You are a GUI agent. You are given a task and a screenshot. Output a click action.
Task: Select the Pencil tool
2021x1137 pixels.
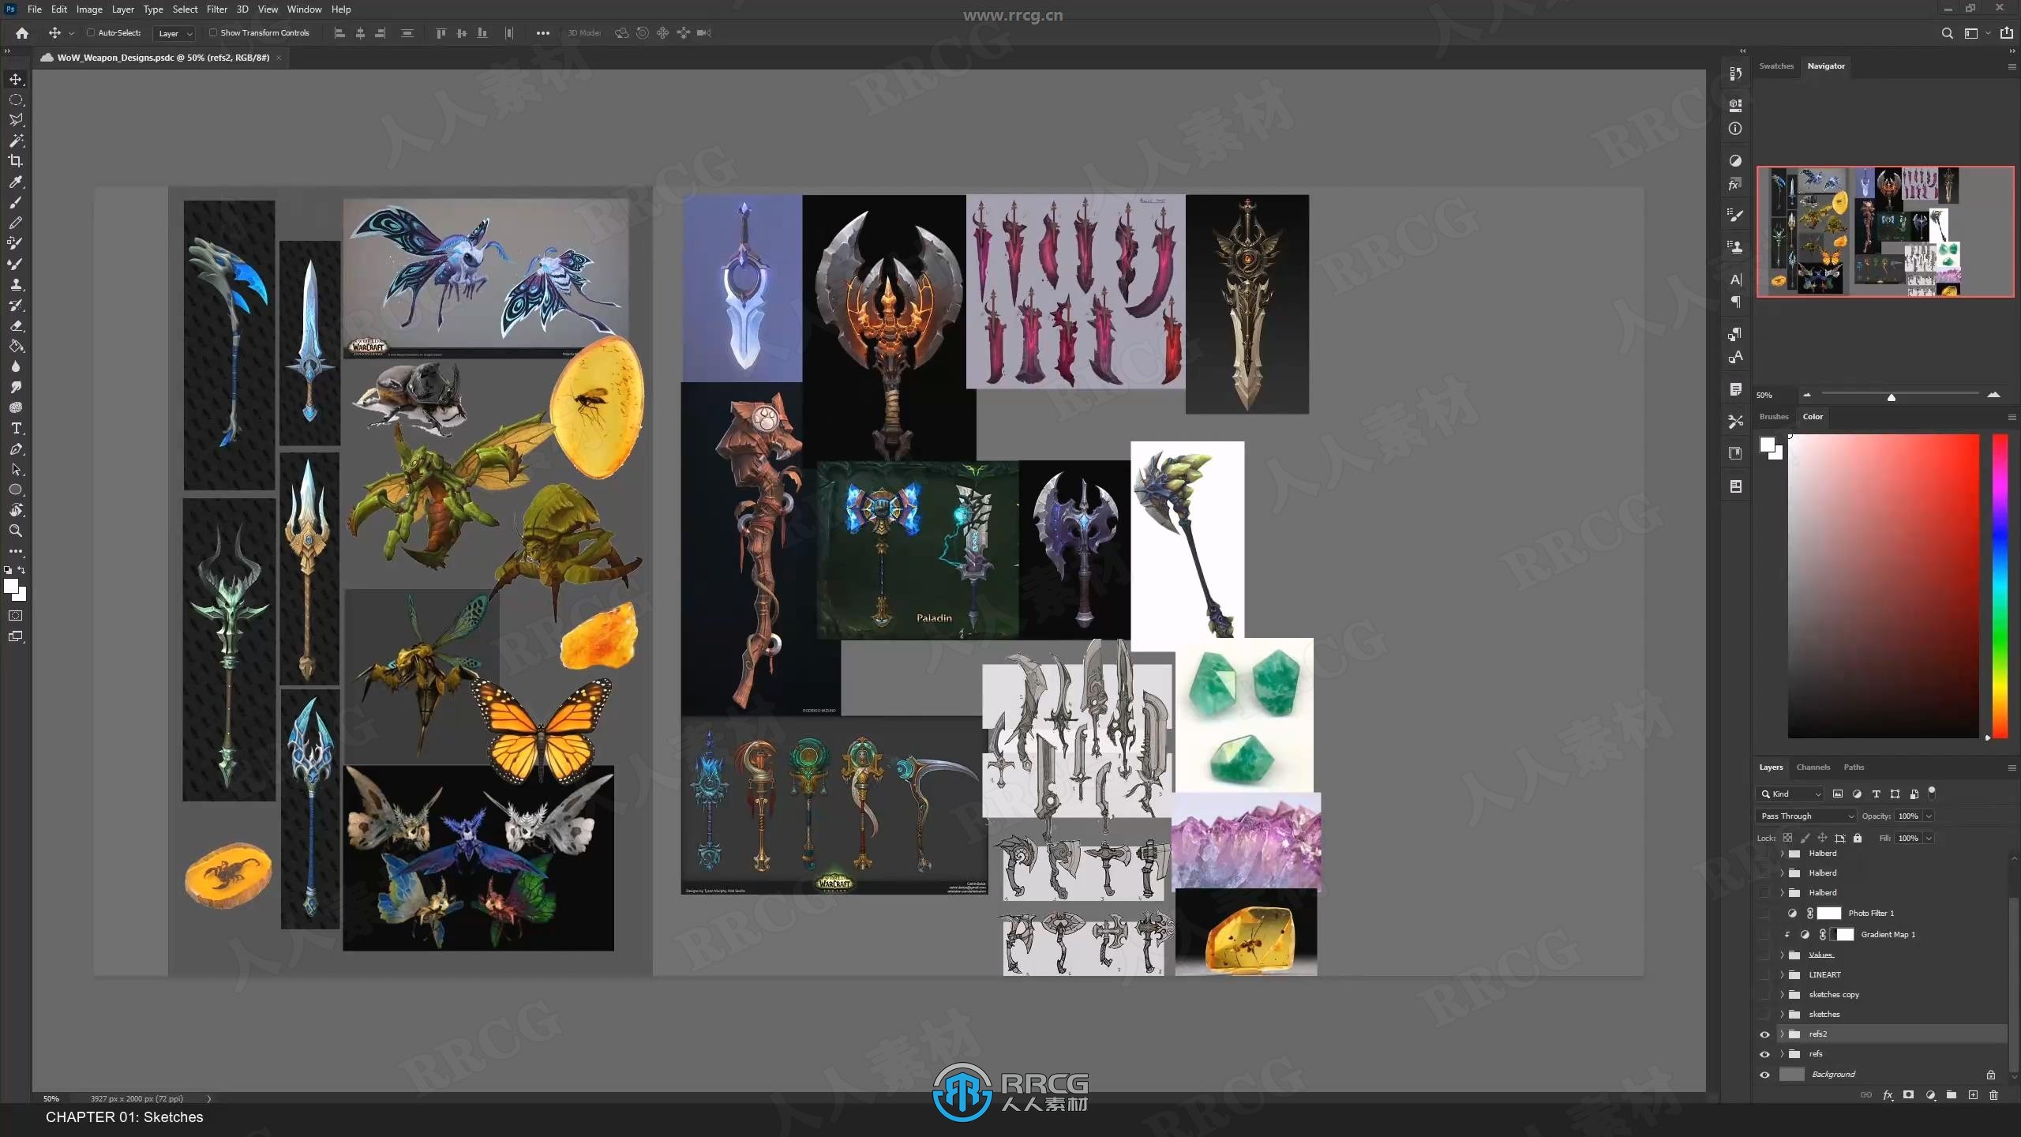click(16, 223)
